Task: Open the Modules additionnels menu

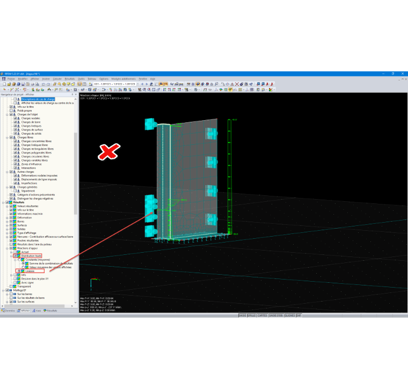Action: [123, 79]
